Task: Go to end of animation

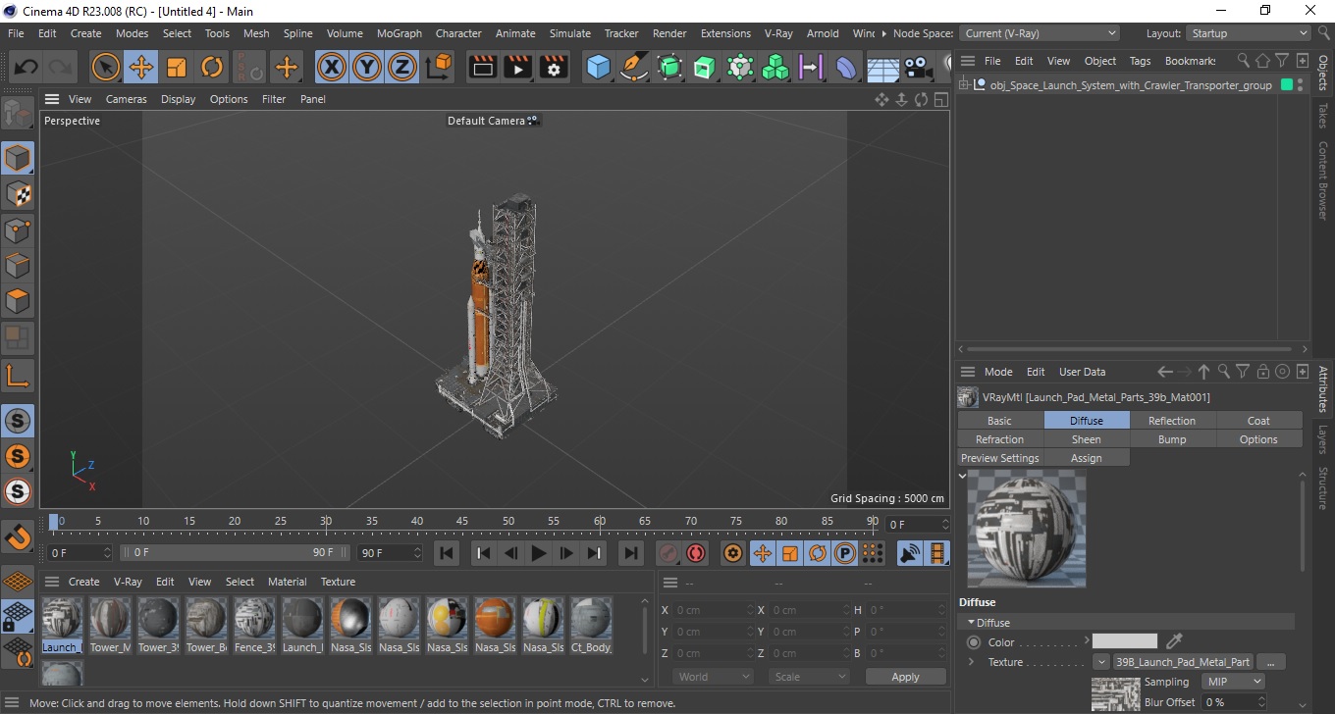Action: [631, 553]
